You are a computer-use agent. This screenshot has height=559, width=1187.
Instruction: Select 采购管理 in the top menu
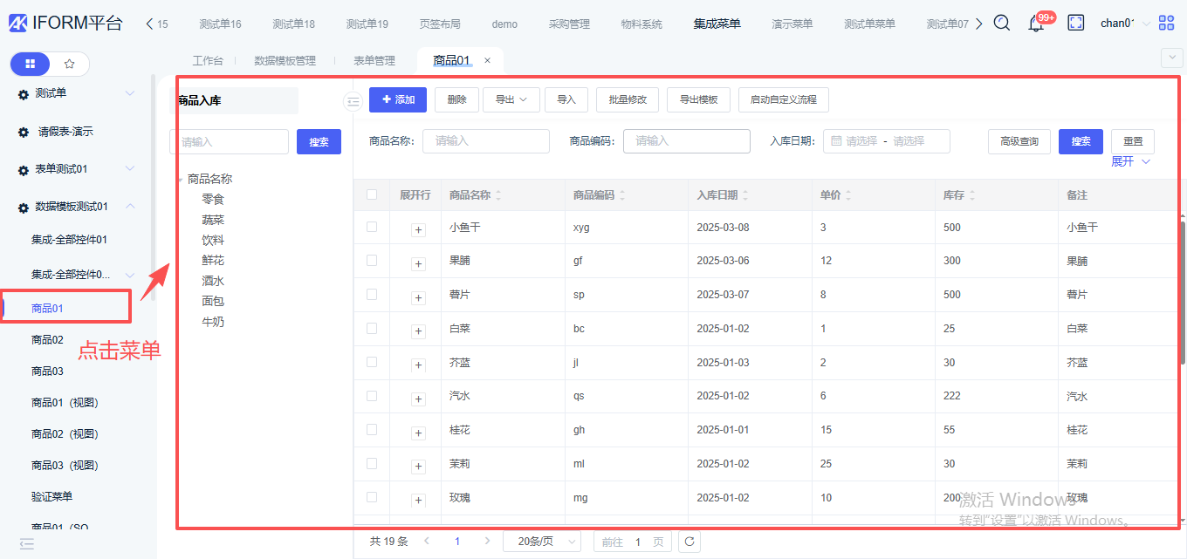[x=569, y=24]
